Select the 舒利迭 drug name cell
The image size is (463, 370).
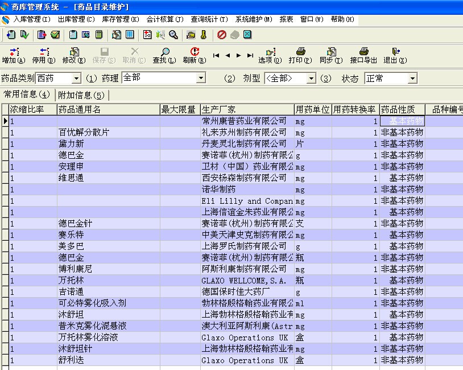pyautogui.click(x=109, y=360)
